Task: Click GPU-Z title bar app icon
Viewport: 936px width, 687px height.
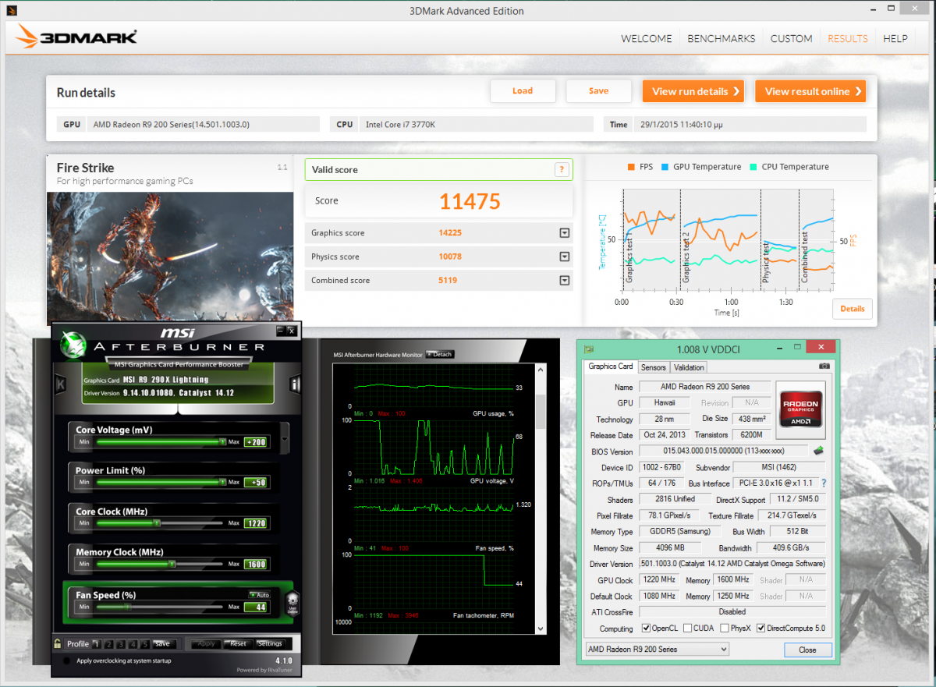Action: tap(587, 349)
